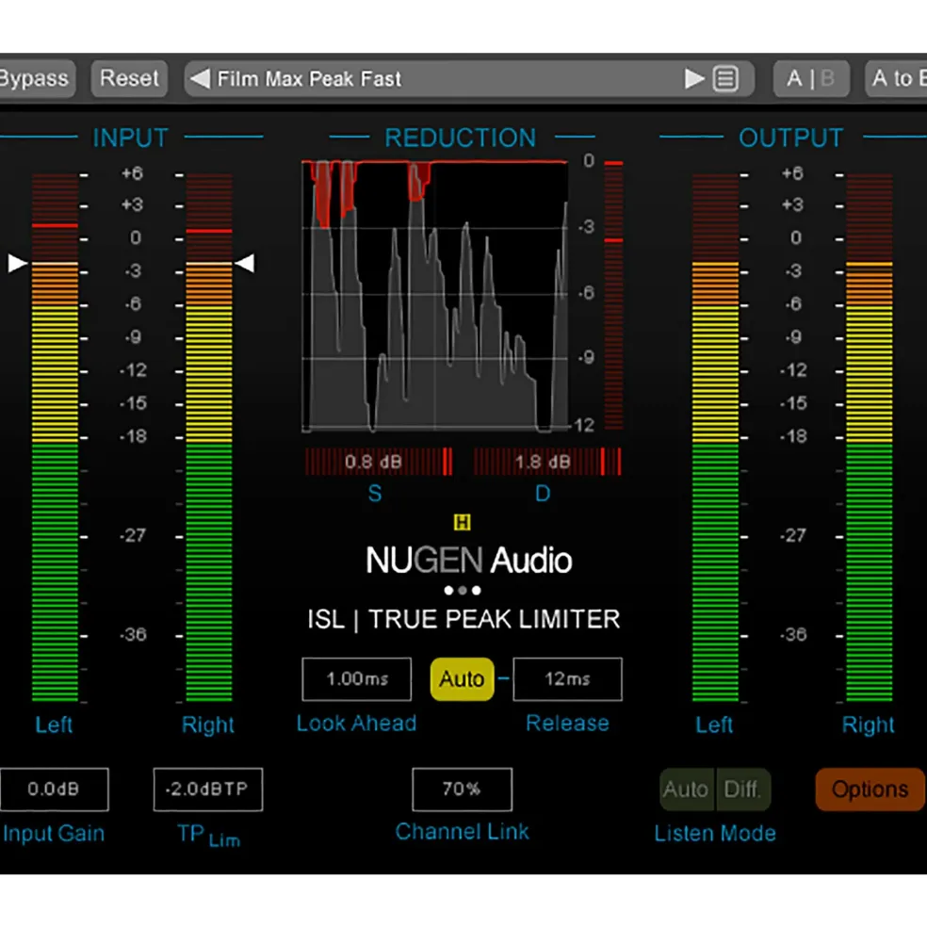Screen dimensions: 927x928
Task: Open the Options button
Action: click(x=870, y=790)
